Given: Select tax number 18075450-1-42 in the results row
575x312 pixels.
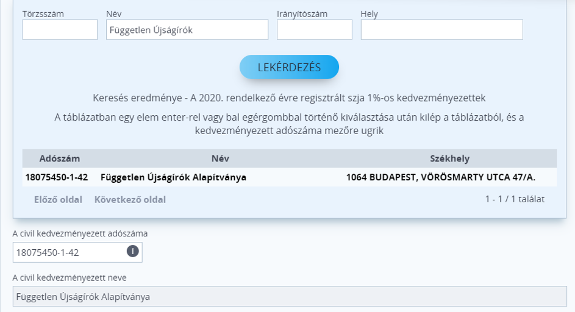Looking at the screenshot, I should coord(57,177).
